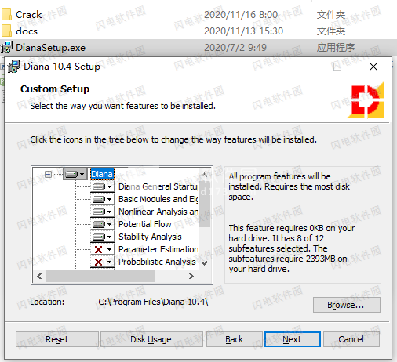Image resolution: width=397 pixels, height=362 pixels.
Task: Click Diana General Startup drive icon
Action: point(102,186)
